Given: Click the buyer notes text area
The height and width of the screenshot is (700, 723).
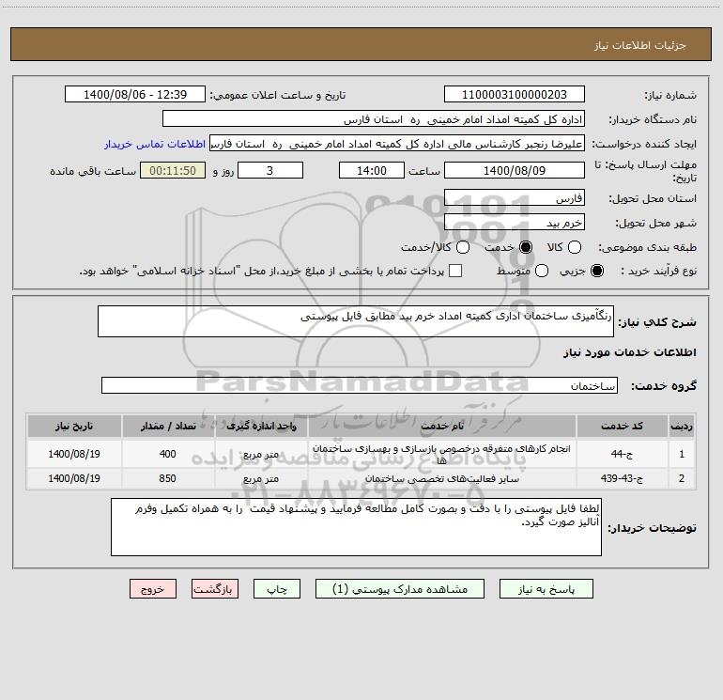Looking at the screenshot, I should pyautogui.click(x=356, y=527).
